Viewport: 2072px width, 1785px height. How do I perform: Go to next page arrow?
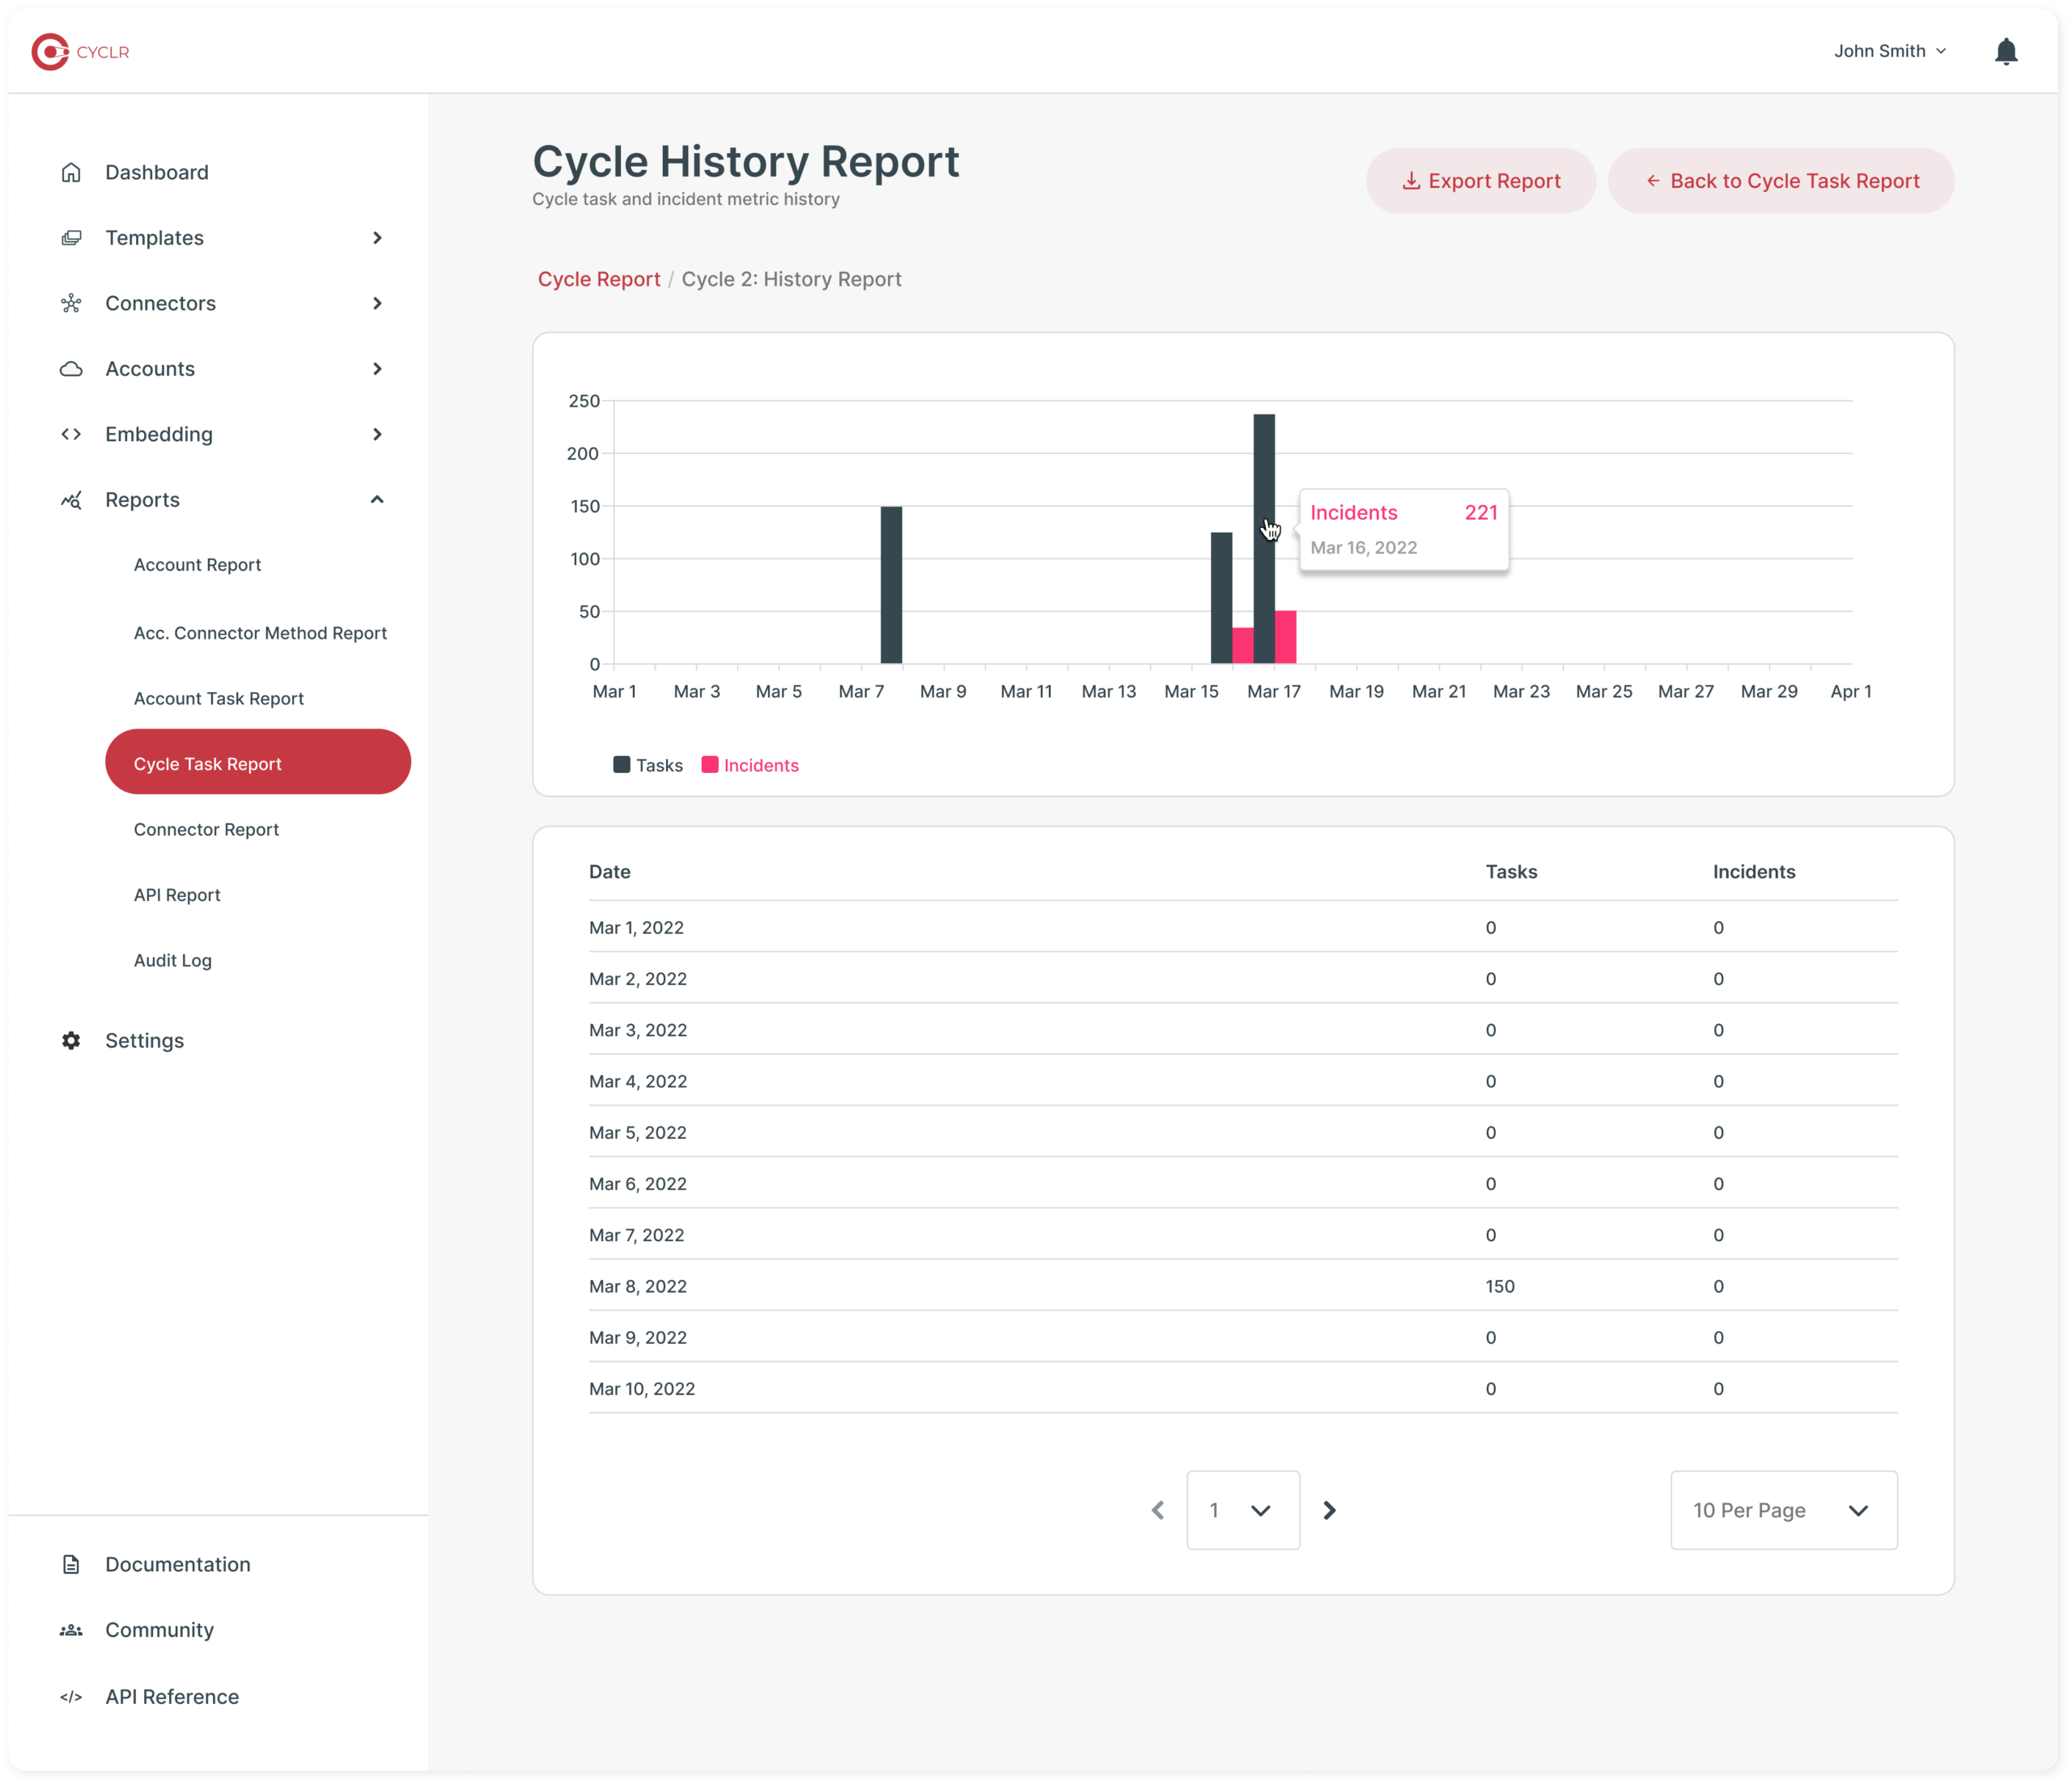pyautogui.click(x=1329, y=1510)
